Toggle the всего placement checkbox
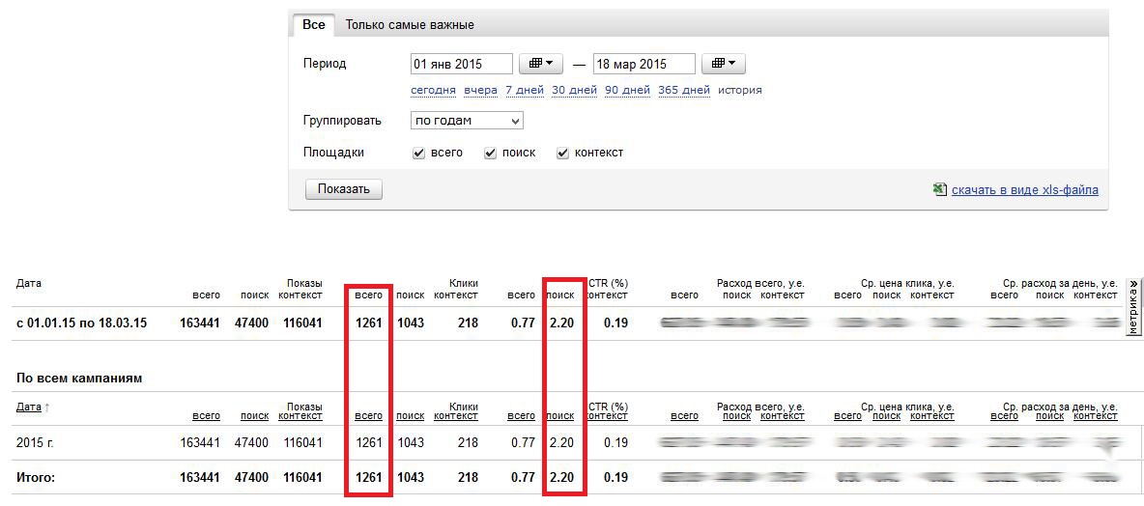The width and height of the screenshot is (1144, 506). (x=418, y=154)
